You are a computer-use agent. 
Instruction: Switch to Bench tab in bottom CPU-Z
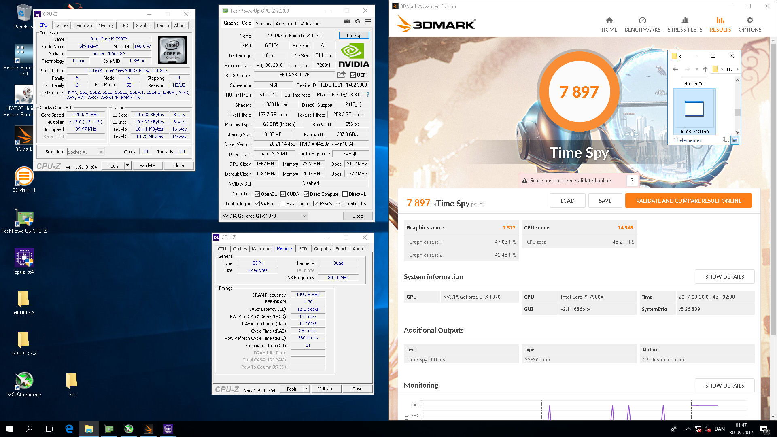coord(341,249)
